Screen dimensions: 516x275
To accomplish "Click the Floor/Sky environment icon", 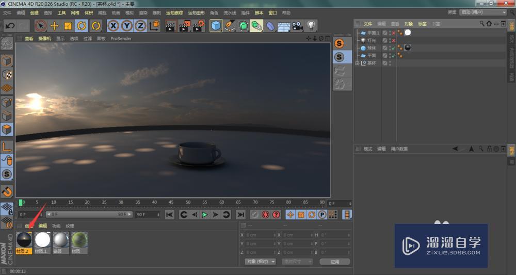I will pyautogui.click(x=284, y=25).
